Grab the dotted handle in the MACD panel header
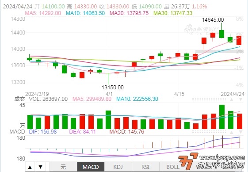This screenshot has height=172, width=248. tap(209, 132)
